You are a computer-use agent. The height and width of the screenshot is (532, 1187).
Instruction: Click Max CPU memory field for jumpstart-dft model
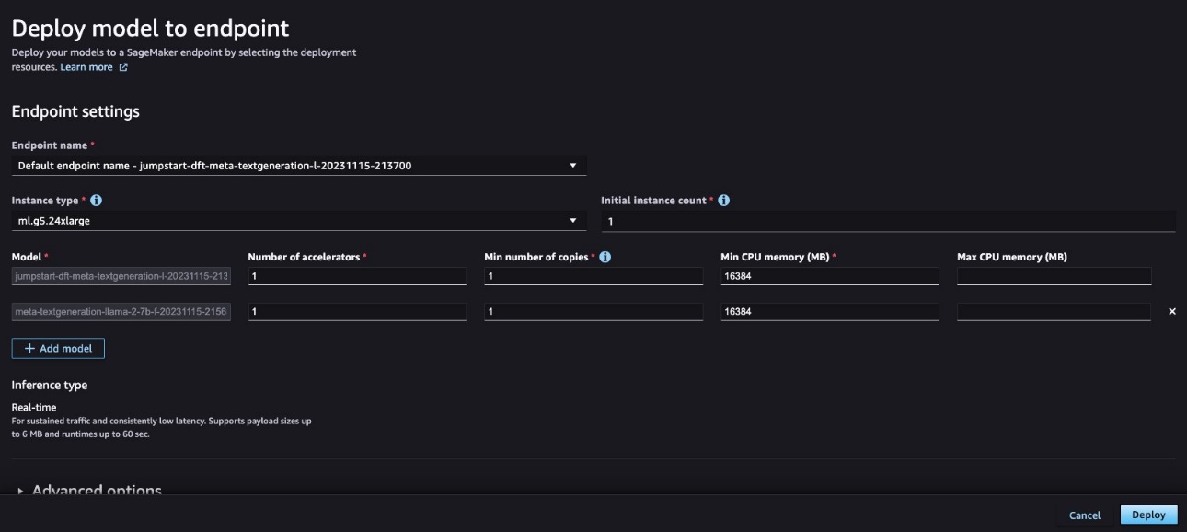[x=1054, y=276]
